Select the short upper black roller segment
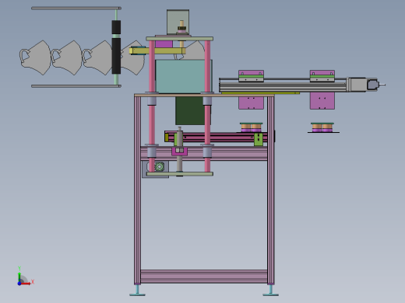 (116, 27)
